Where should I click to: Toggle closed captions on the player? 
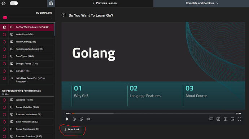tap(211, 119)
